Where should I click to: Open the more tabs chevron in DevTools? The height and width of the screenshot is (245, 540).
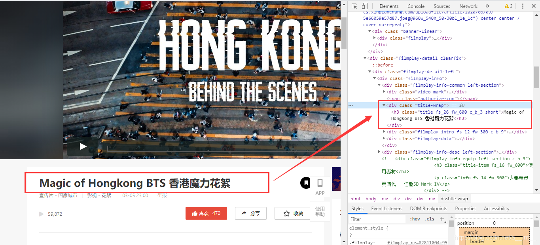(x=487, y=6)
